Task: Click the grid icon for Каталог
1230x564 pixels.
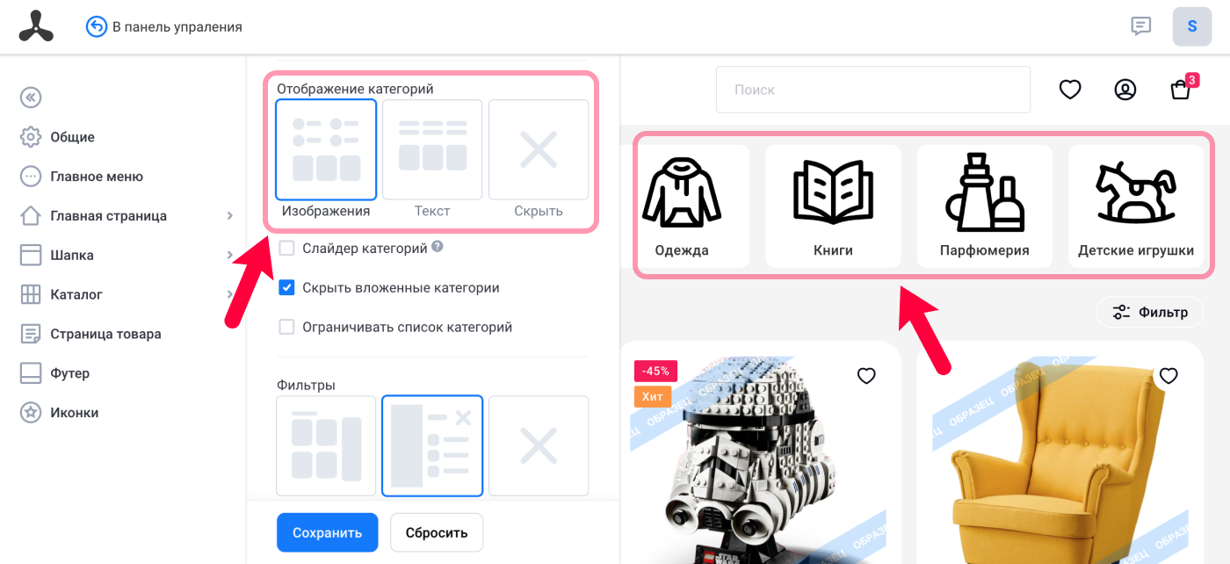Action: pos(31,294)
